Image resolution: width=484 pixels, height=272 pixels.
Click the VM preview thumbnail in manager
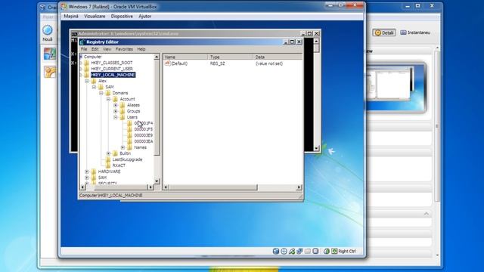[x=396, y=88]
